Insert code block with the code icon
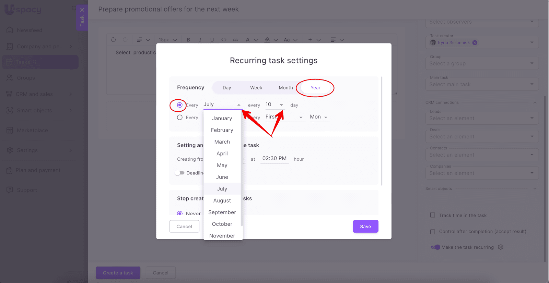The width and height of the screenshot is (549, 283). pyautogui.click(x=224, y=40)
